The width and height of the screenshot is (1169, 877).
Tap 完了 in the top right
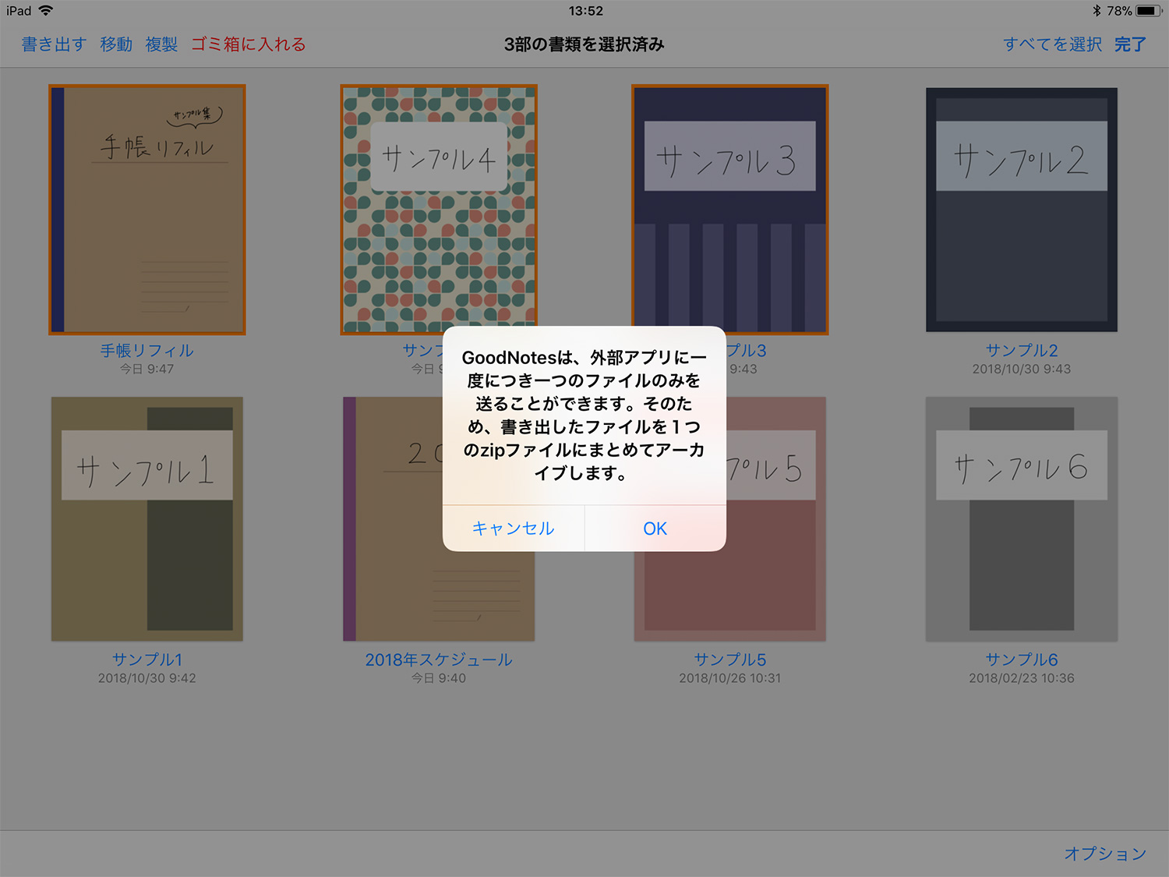click(x=1130, y=44)
